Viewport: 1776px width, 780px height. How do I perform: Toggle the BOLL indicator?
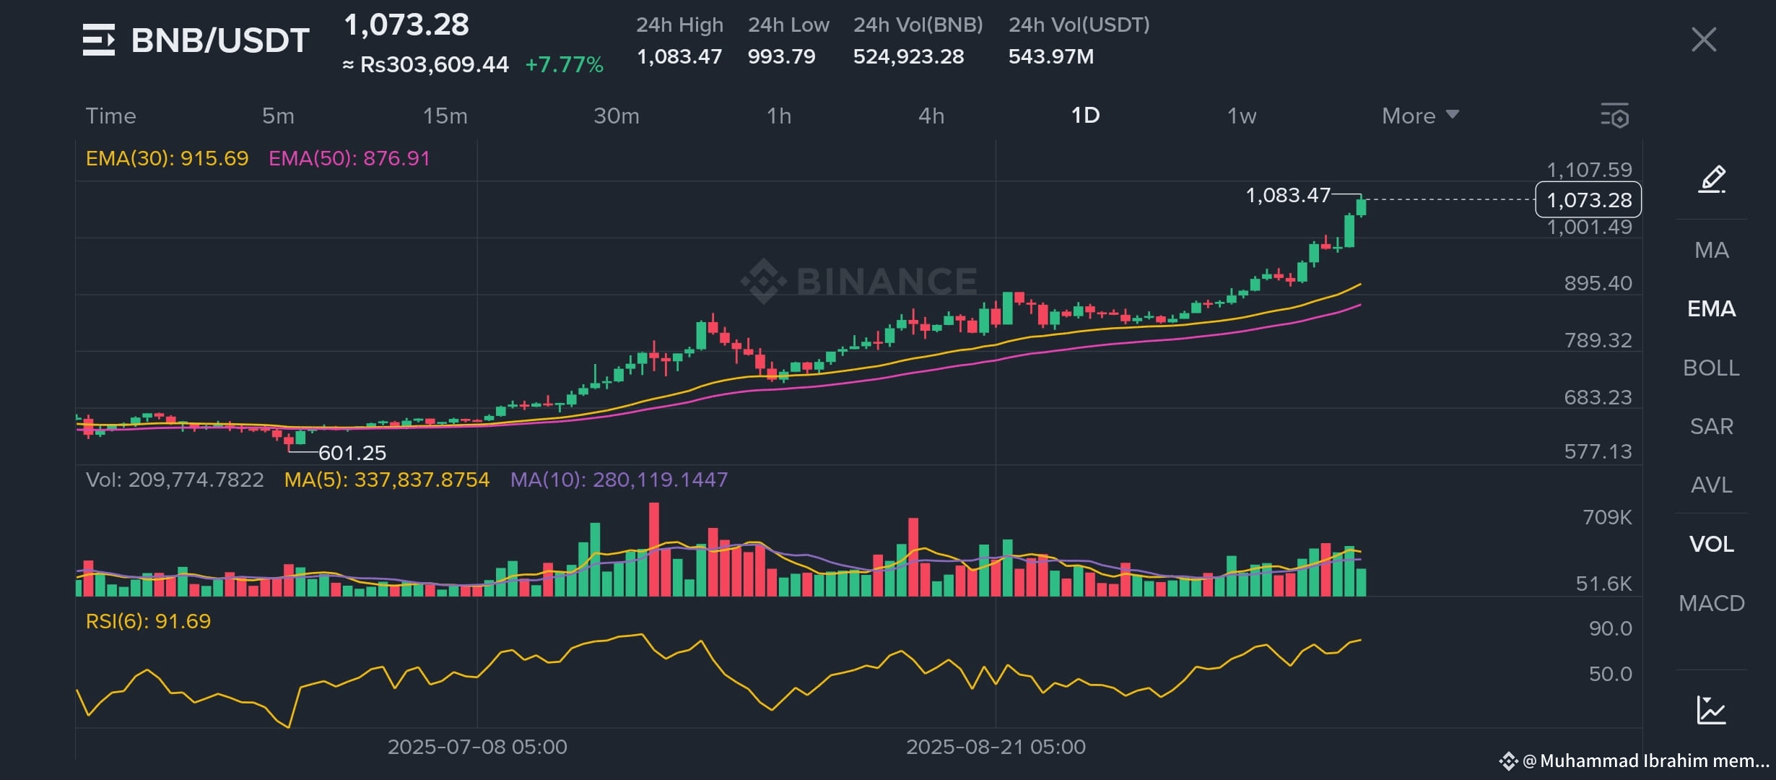pos(1712,368)
